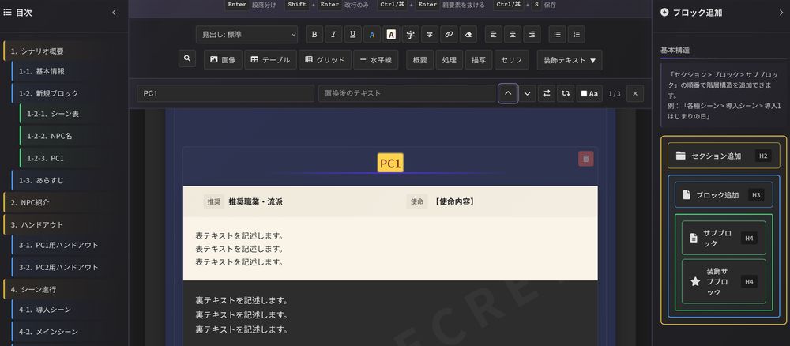Viewport: 790px width, 346px height.
Task: Click the highlighted PC1 heading
Action: pyautogui.click(x=390, y=164)
